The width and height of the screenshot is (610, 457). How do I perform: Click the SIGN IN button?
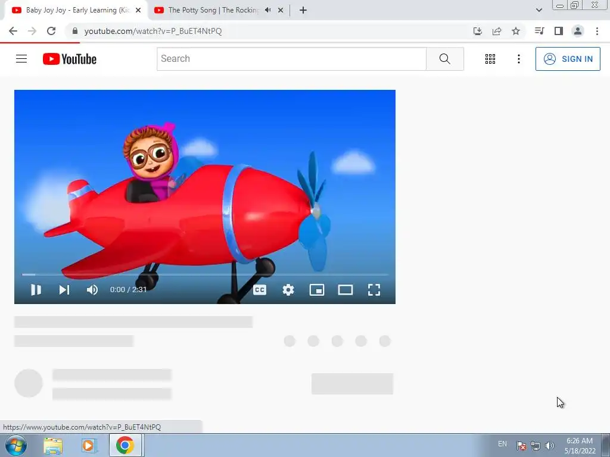pos(568,59)
